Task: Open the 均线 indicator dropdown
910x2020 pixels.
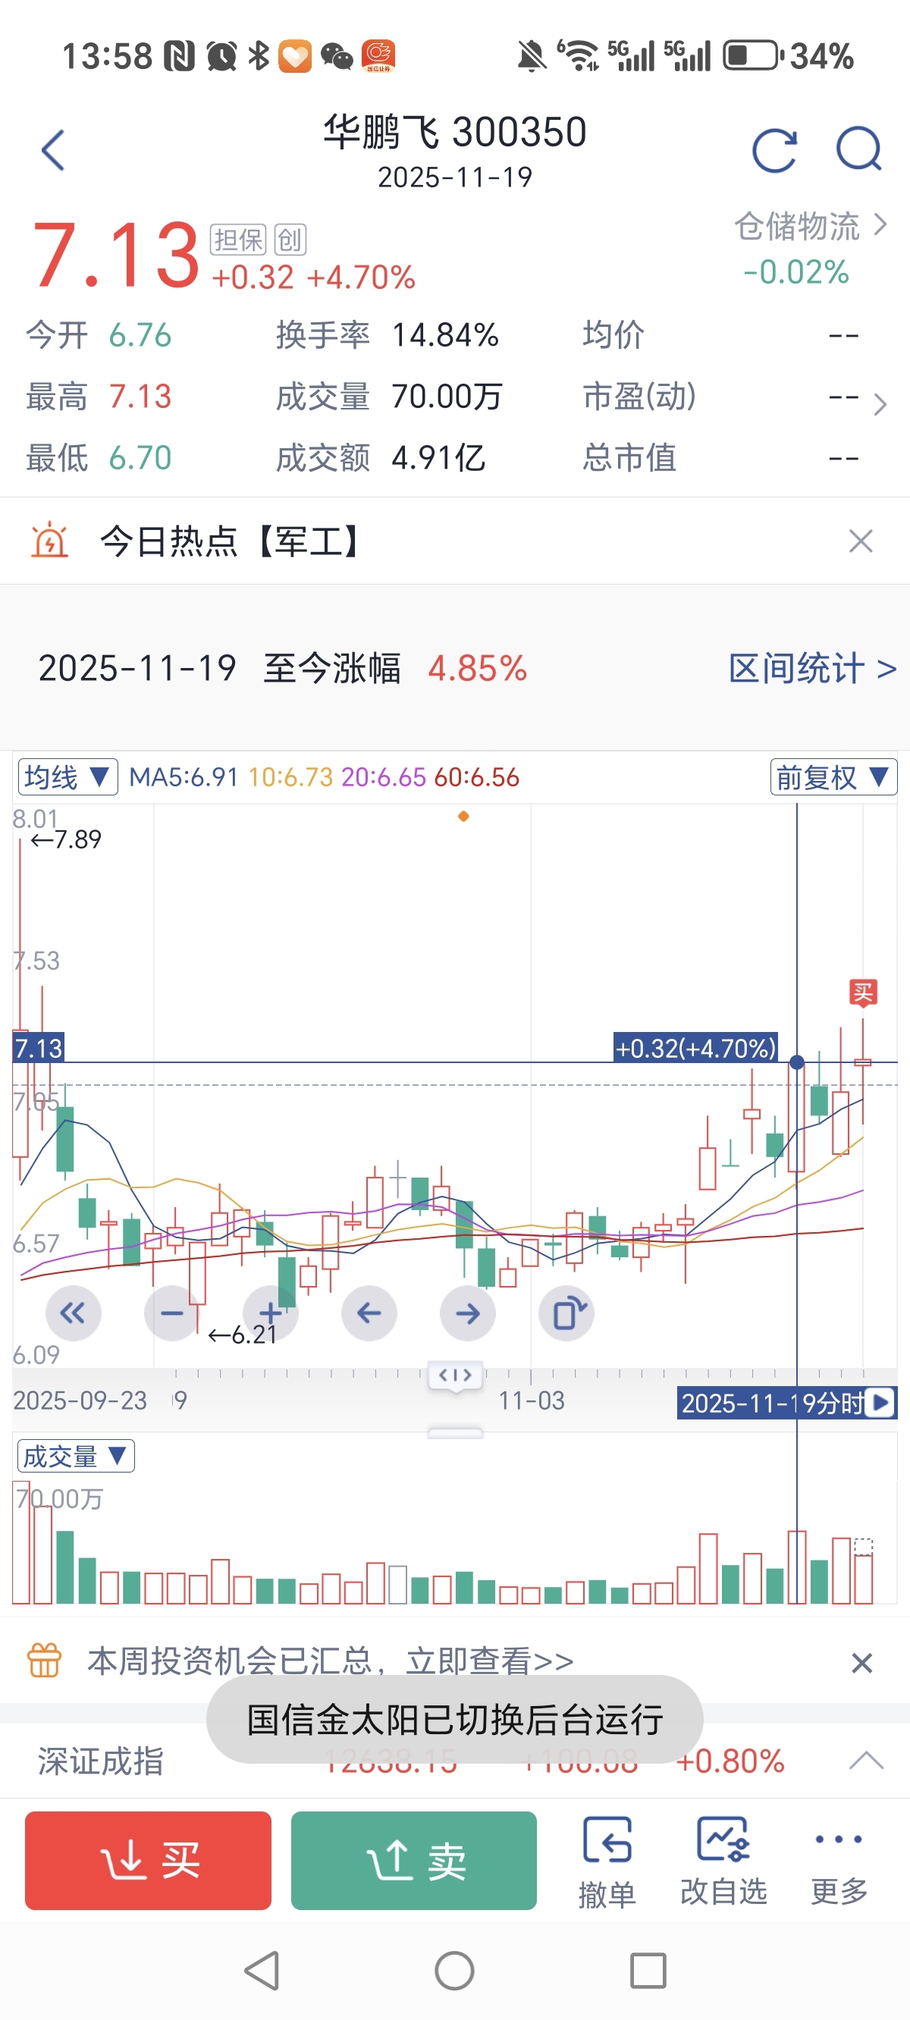Action: [x=67, y=777]
